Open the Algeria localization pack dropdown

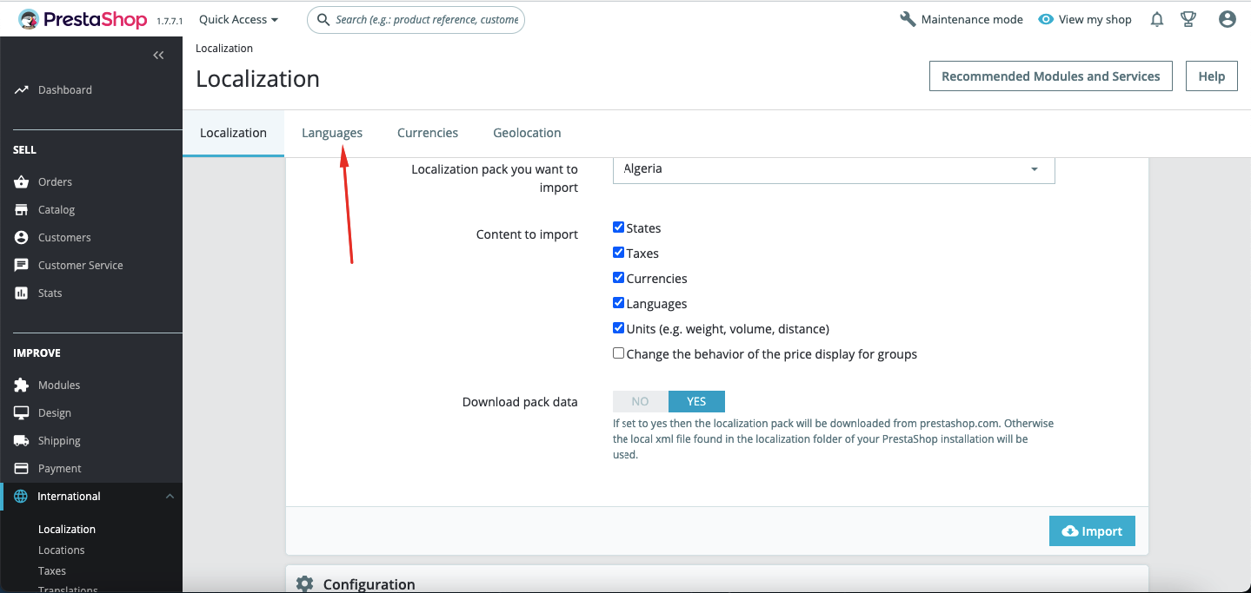(834, 169)
